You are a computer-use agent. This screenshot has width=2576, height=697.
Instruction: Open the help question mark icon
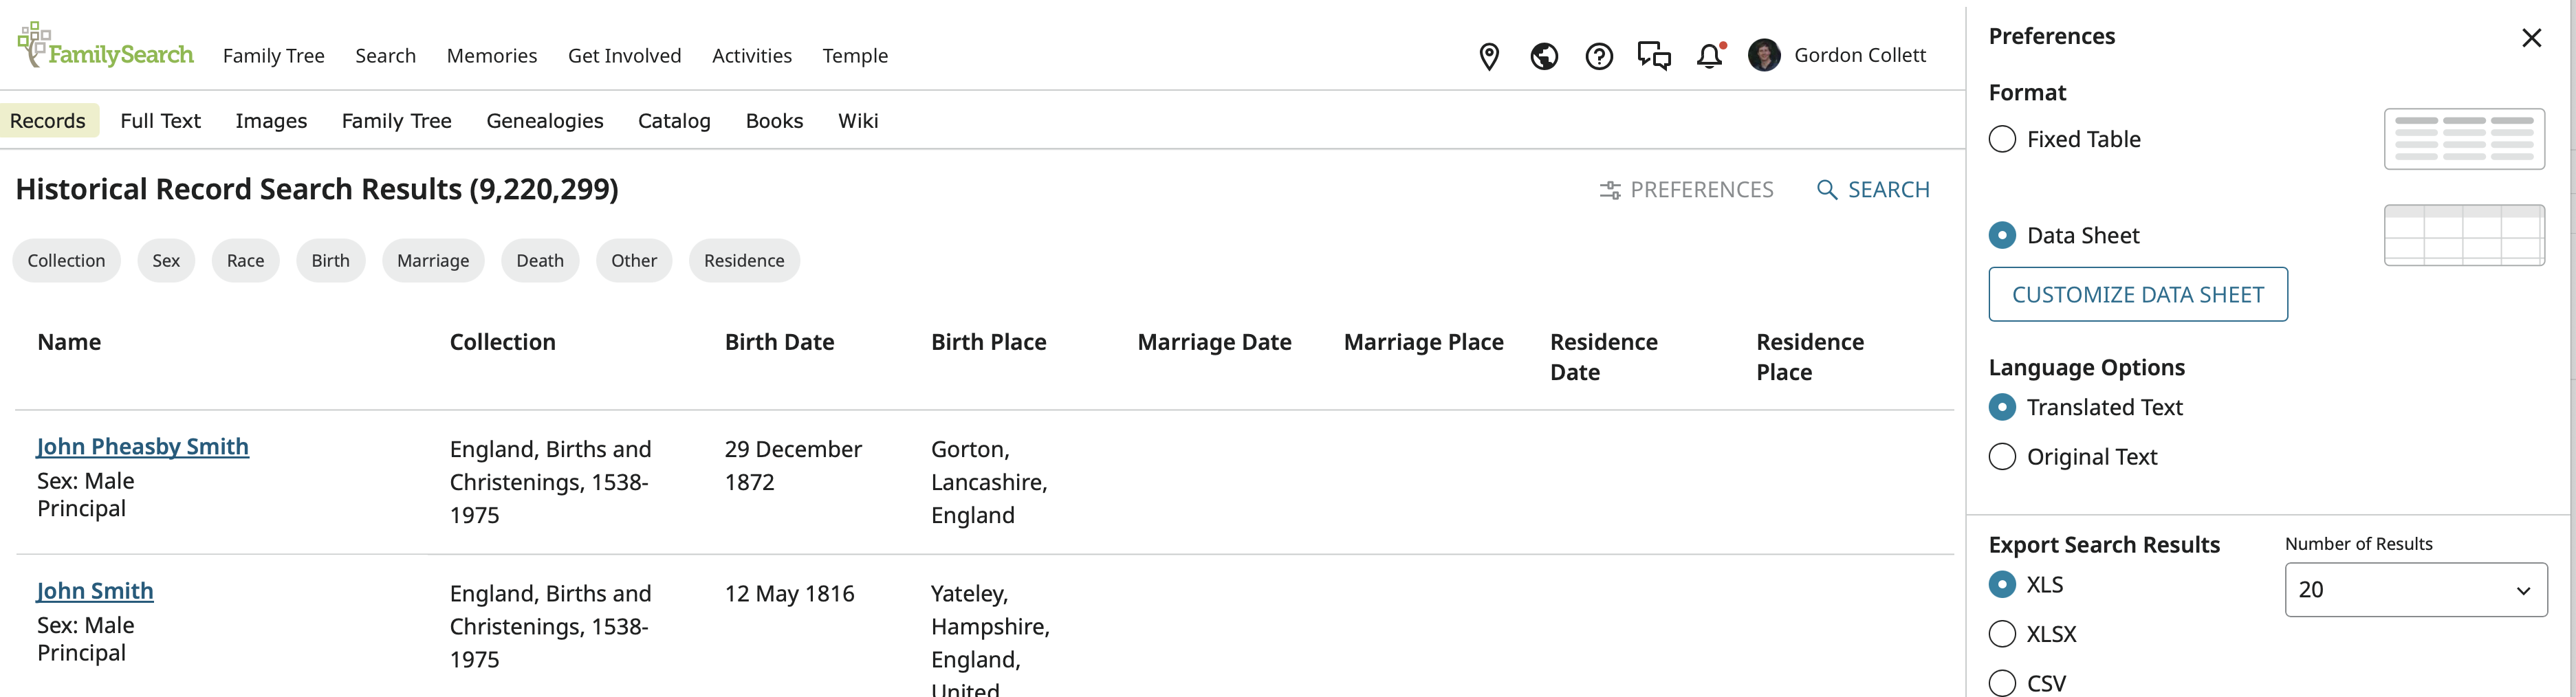pyautogui.click(x=1599, y=56)
